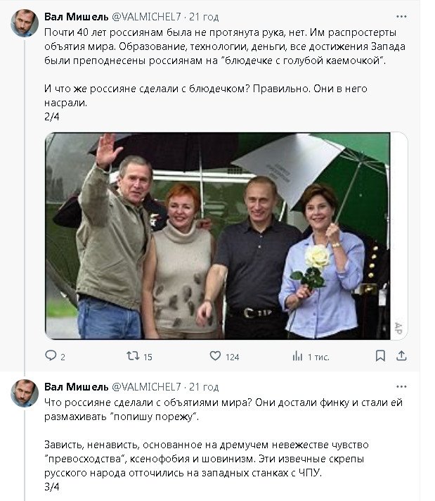Open the second tweet's '21 год' timestamp
This screenshot has height=501, width=435.
204,387
